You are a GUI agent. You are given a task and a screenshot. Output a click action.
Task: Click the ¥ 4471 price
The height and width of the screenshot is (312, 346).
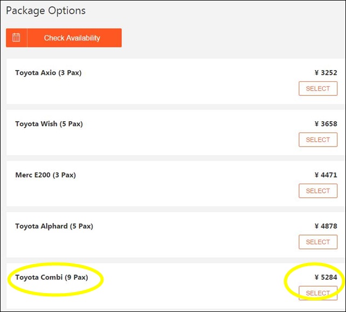326,175
